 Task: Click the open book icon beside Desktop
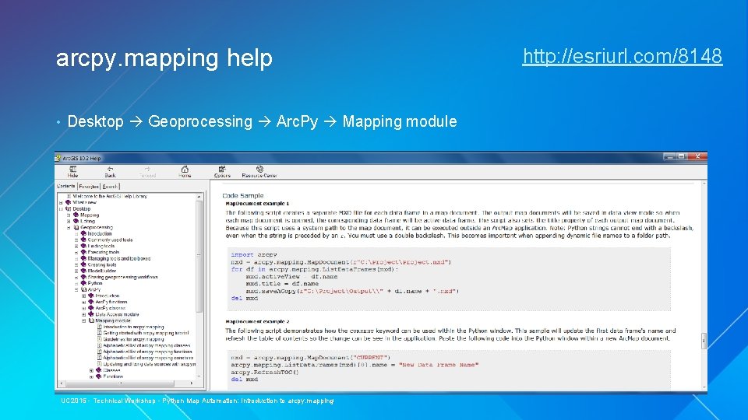(x=69, y=208)
